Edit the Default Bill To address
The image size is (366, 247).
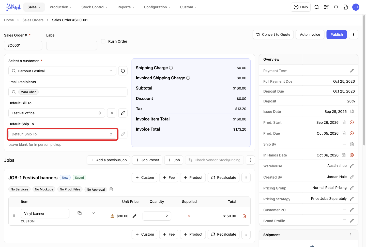pos(123,113)
